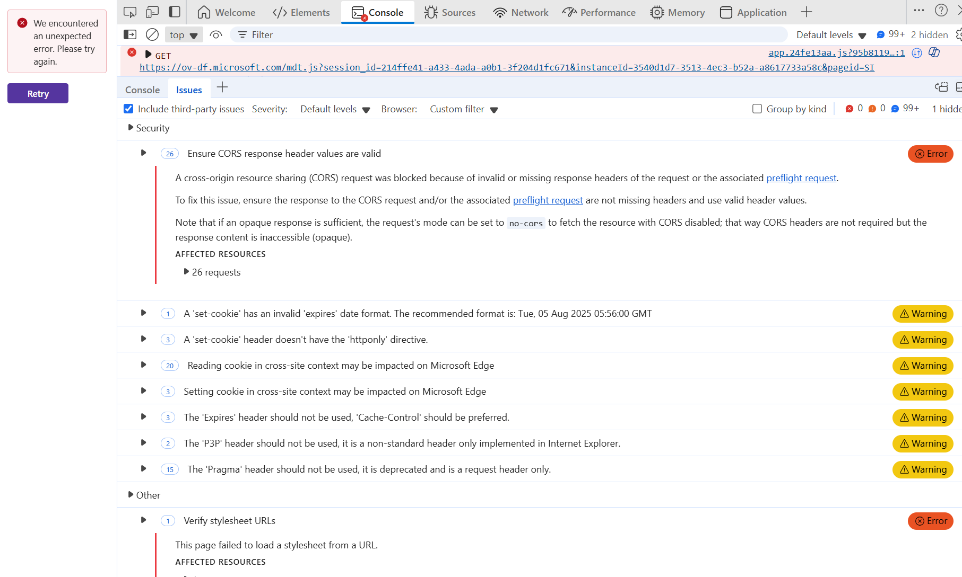The width and height of the screenshot is (962, 577).
Task: Click the red error icon in alert
Action: pyautogui.click(x=22, y=23)
